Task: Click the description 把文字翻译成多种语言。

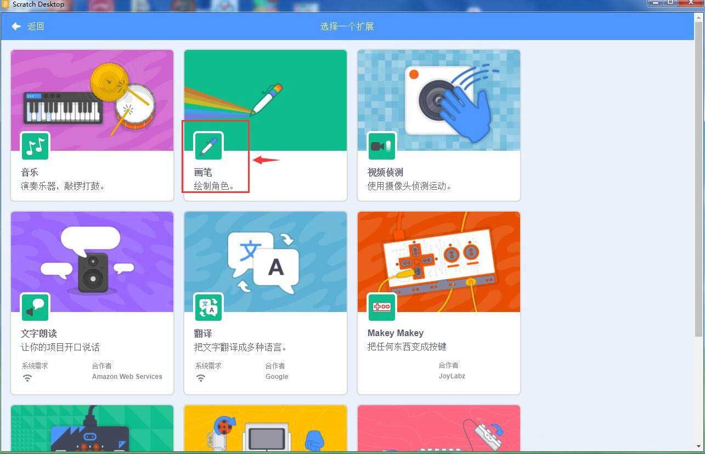Action: point(241,347)
